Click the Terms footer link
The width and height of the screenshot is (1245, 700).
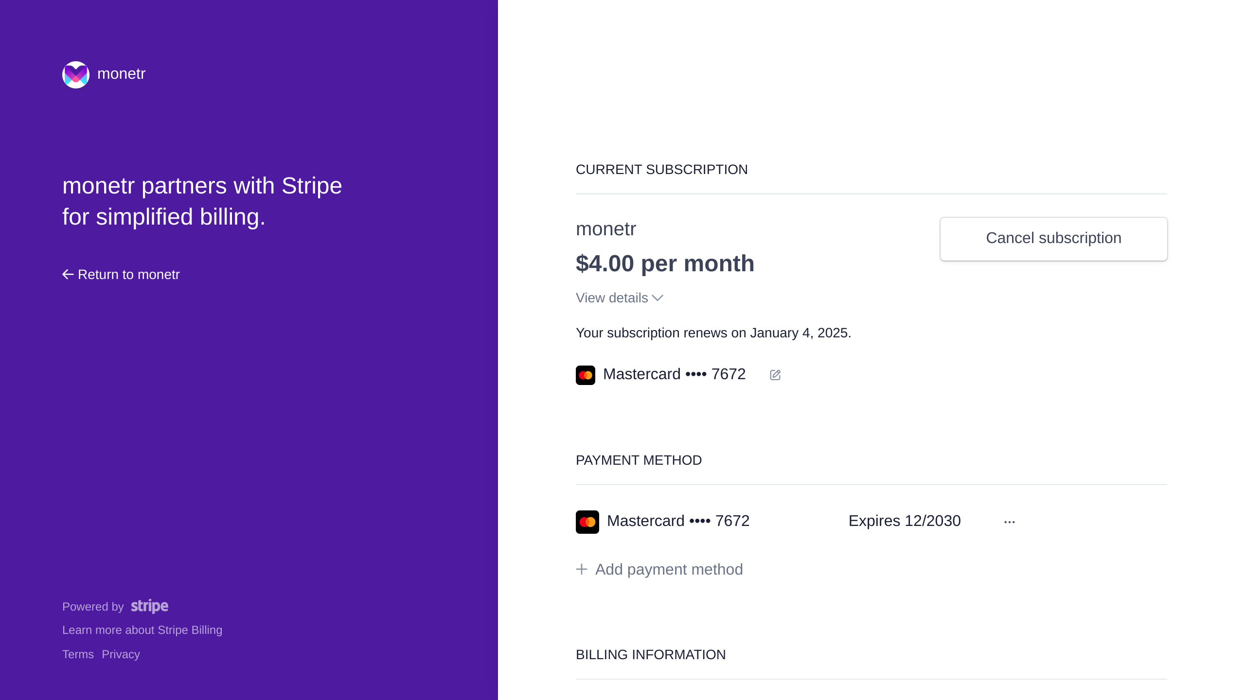pyautogui.click(x=78, y=655)
